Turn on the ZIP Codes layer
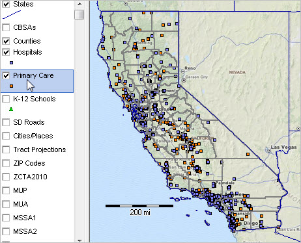 coord(6,163)
